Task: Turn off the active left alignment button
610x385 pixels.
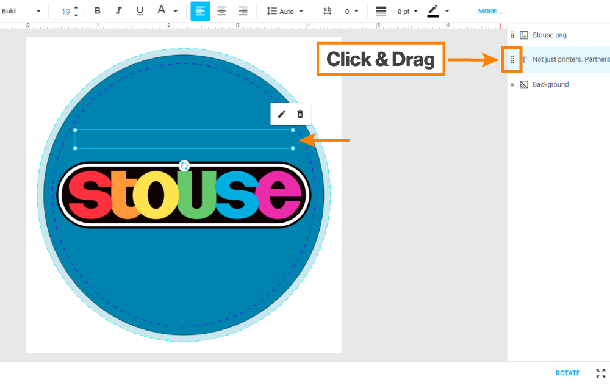Action: coord(200,12)
